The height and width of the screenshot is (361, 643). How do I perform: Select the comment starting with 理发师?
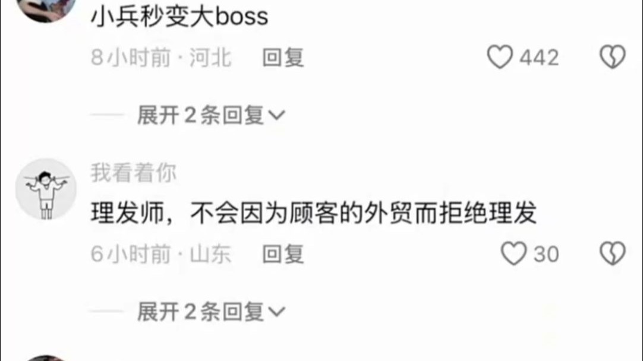coord(314,213)
